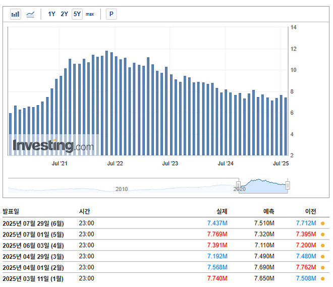This screenshot has height=287, width=333.
Task: Click the P button in chart toolbar
Action: (x=111, y=14)
